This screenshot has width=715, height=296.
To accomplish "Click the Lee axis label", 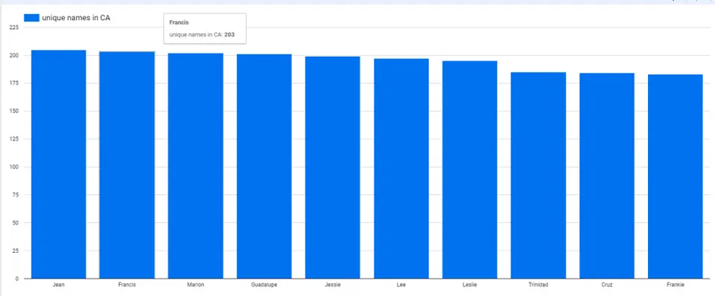I will [401, 285].
